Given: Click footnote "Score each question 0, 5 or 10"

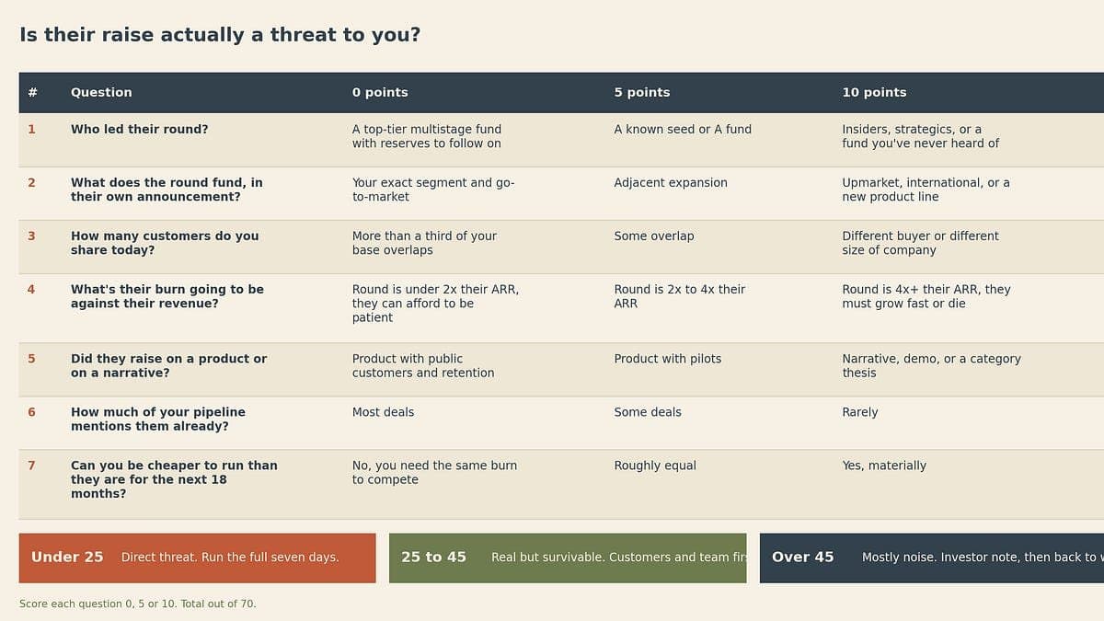Looking at the screenshot, I should (x=138, y=604).
